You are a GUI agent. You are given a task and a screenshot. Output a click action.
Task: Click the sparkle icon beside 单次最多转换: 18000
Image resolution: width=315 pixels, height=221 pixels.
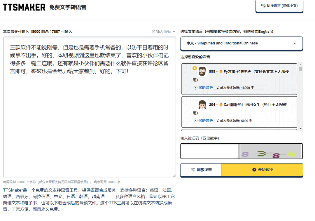218,88
